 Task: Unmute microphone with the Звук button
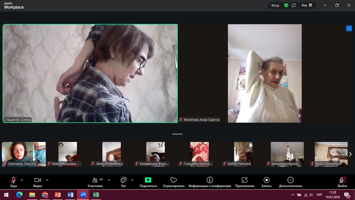[13, 181]
